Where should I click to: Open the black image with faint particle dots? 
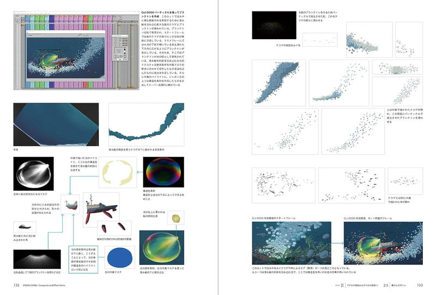point(274,25)
